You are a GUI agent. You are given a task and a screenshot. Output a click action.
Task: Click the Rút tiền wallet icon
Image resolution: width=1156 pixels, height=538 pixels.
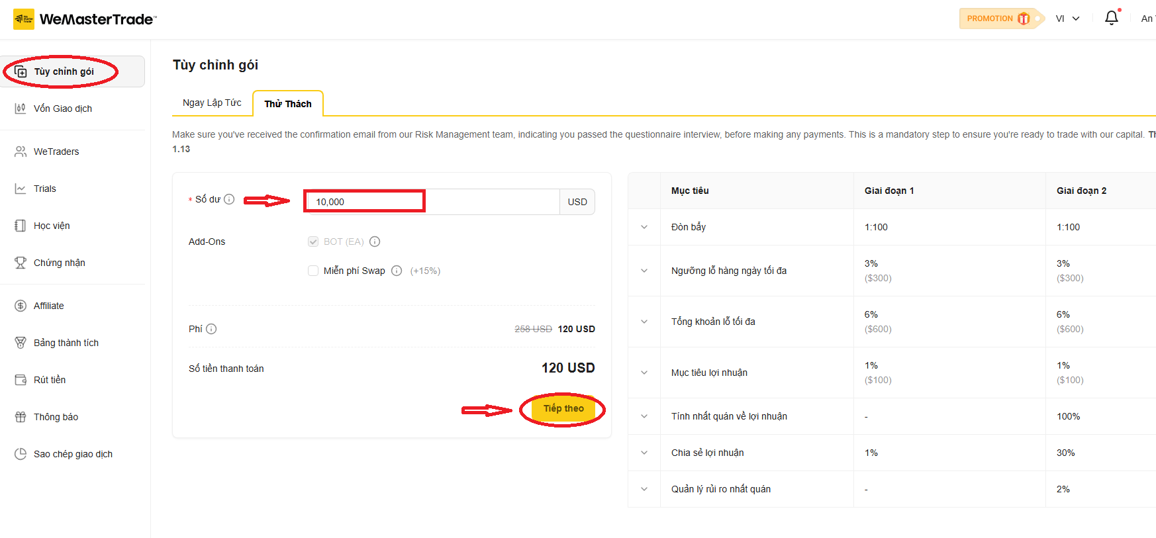pos(21,380)
